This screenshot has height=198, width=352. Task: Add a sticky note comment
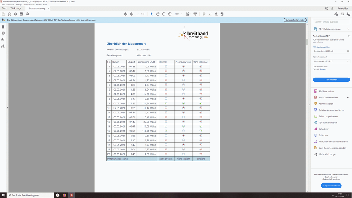coord(204,14)
